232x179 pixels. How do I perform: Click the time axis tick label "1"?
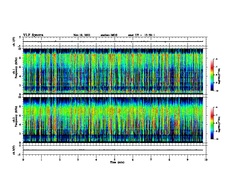pyautogui.click(x=41, y=160)
